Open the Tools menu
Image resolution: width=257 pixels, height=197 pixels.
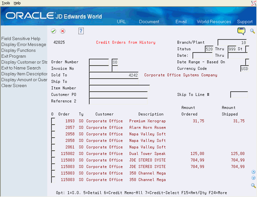pos(6,3)
